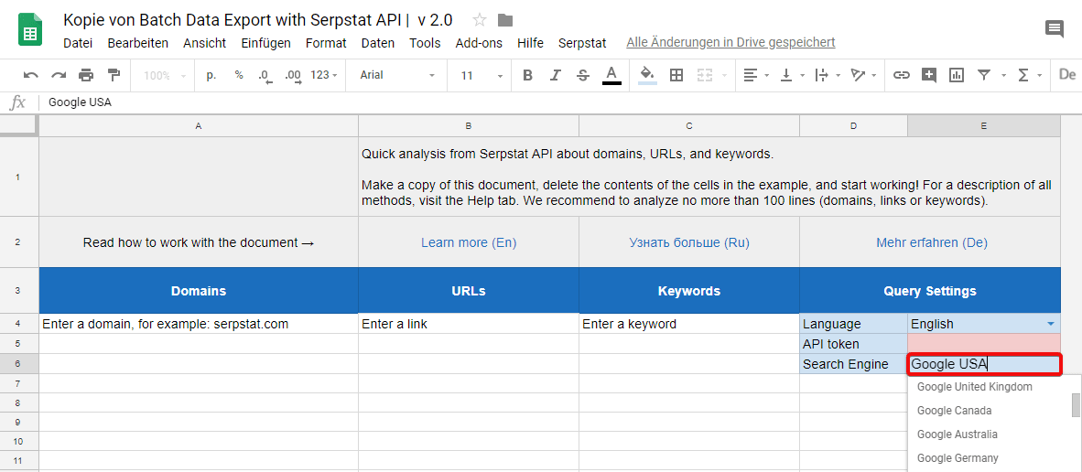The image size is (1082, 472).
Task: Open the Serpstat menu
Action: (x=582, y=43)
